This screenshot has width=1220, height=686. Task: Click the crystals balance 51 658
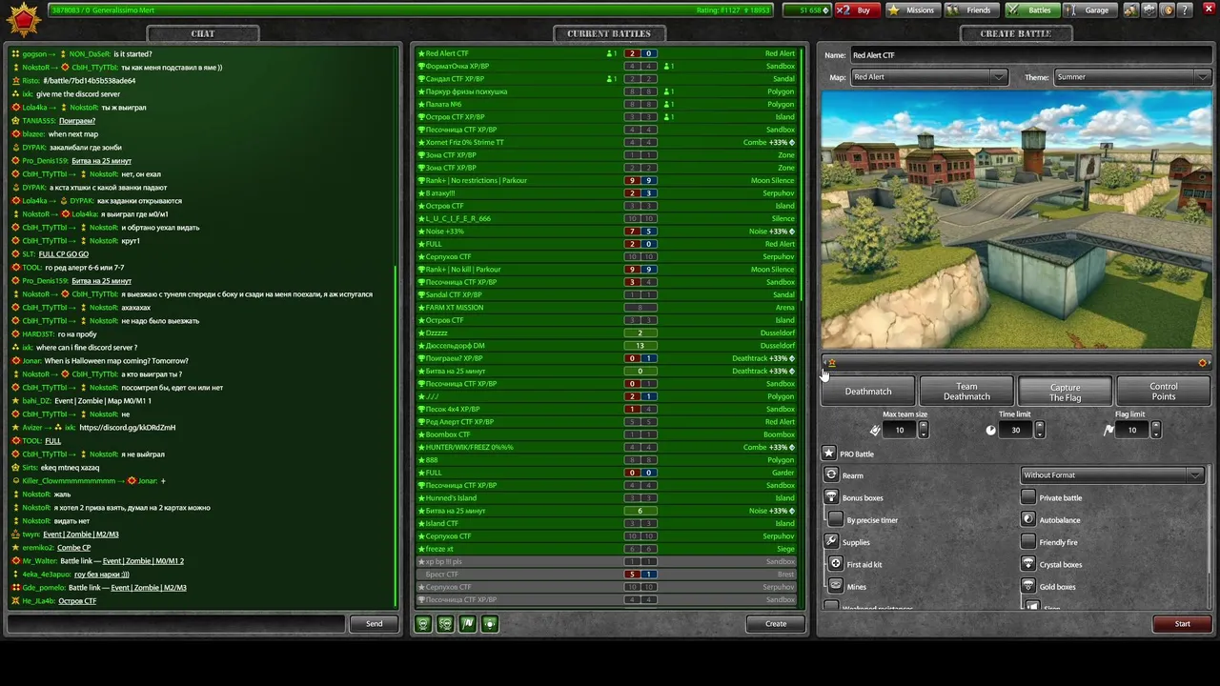pyautogui.click(x=806, y=10)
